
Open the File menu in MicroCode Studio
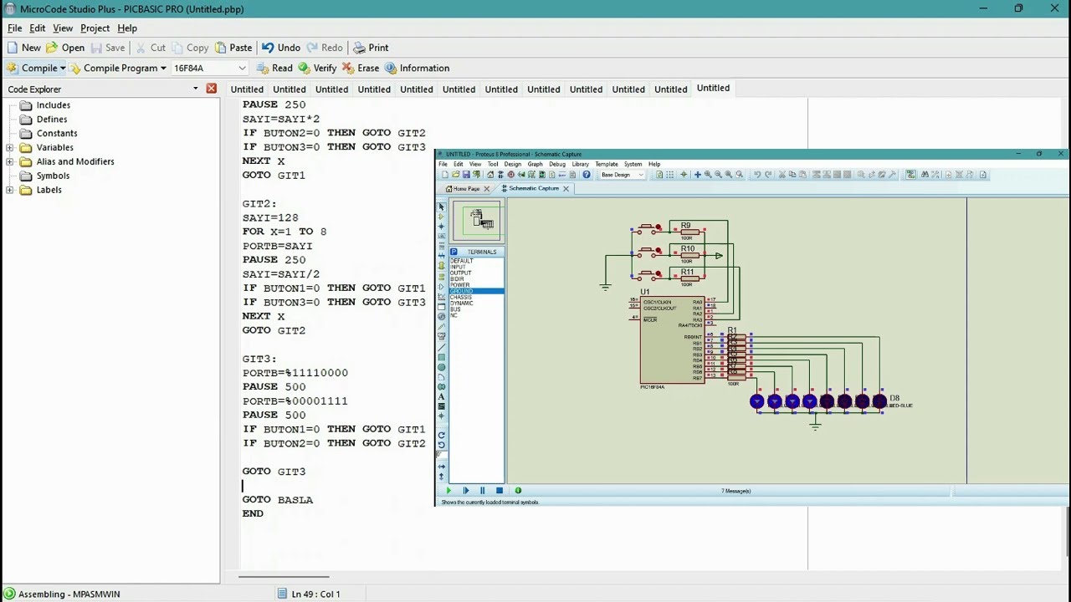14,28
